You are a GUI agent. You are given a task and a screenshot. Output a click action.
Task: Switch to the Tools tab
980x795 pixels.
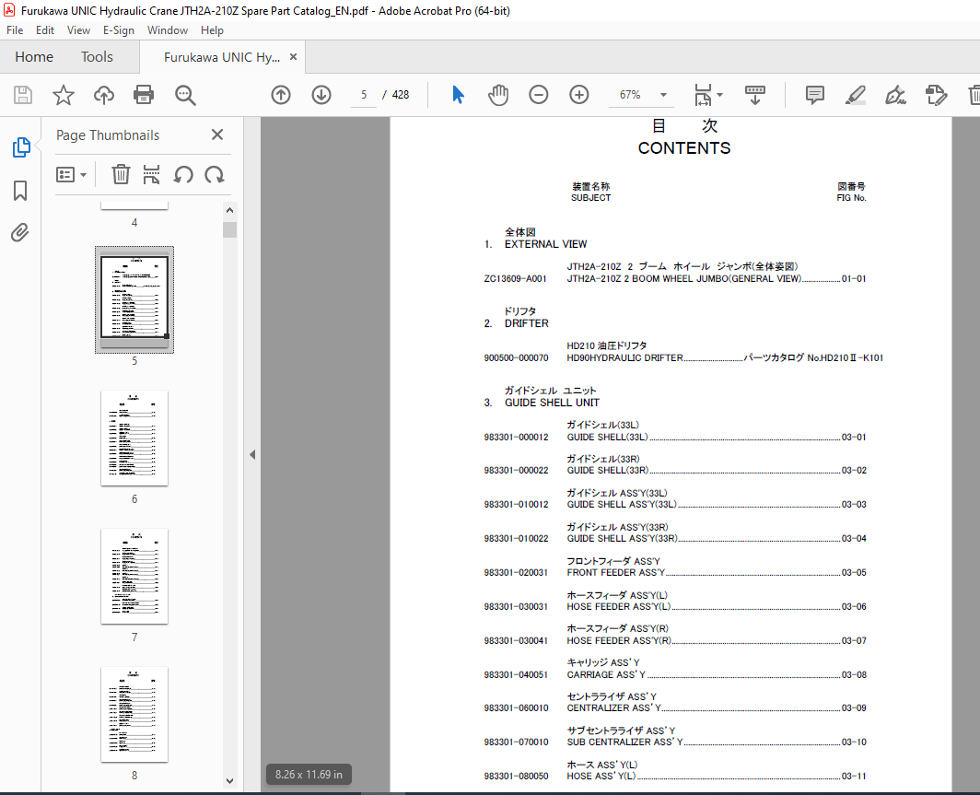pyautogui.click(x=97, y=57)
